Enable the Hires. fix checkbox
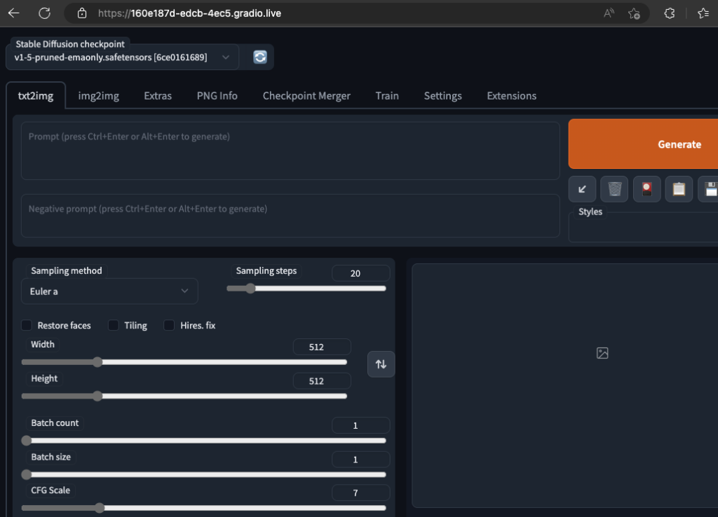718x517 pixels. coord(169,325)
